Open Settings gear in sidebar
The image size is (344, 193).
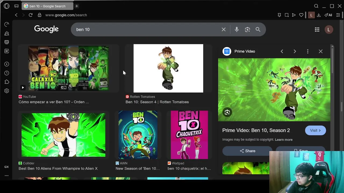7,91
